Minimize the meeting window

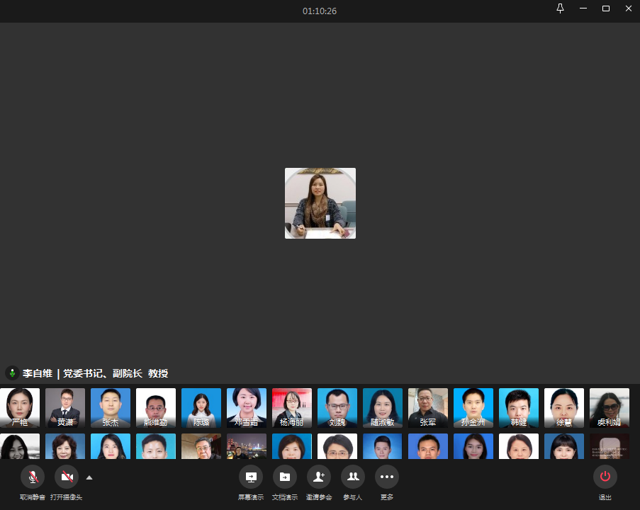583,8
